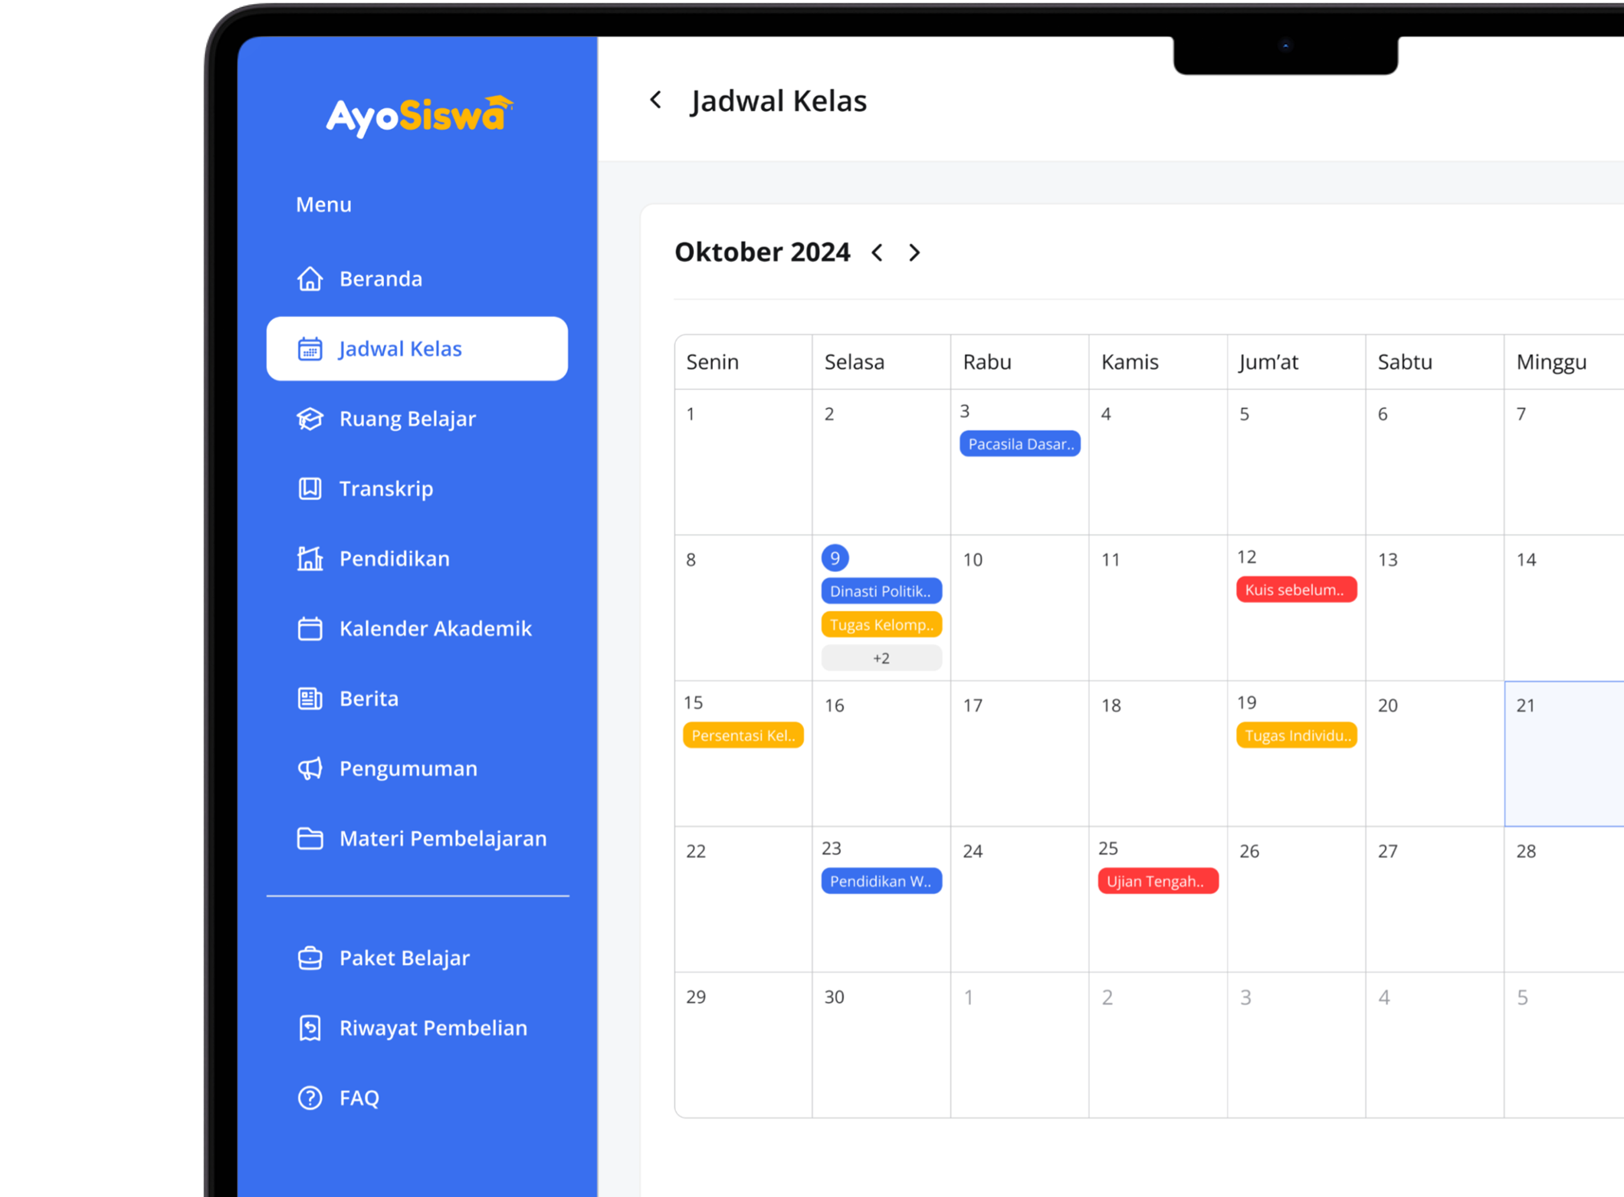
Task: Advance to November using right chevron
Action: [x=914, y=252]
